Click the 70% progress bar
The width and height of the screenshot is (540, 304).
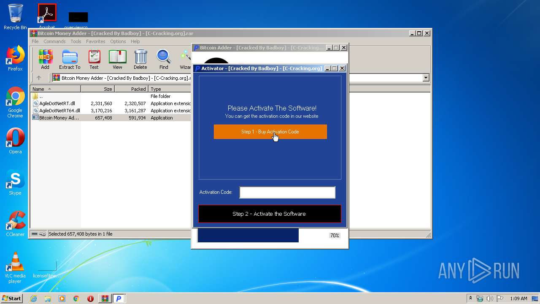click(x=248, y=235)
